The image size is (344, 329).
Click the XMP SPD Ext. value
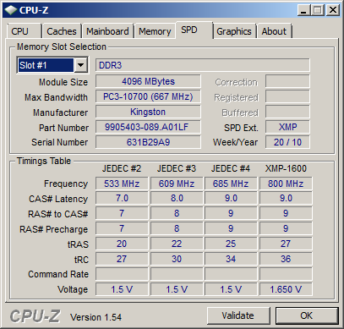click(x=287, y=127)
